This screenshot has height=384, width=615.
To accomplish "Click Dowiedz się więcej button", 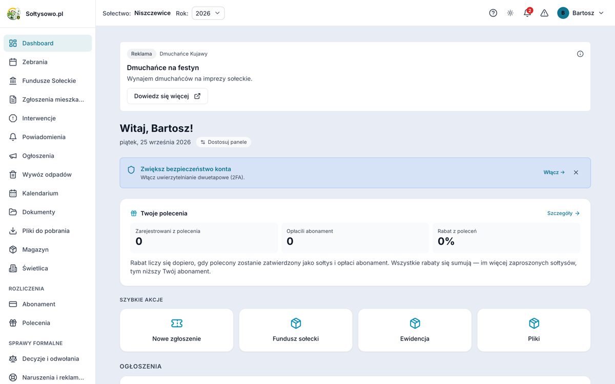I will (x=168, y=96).
